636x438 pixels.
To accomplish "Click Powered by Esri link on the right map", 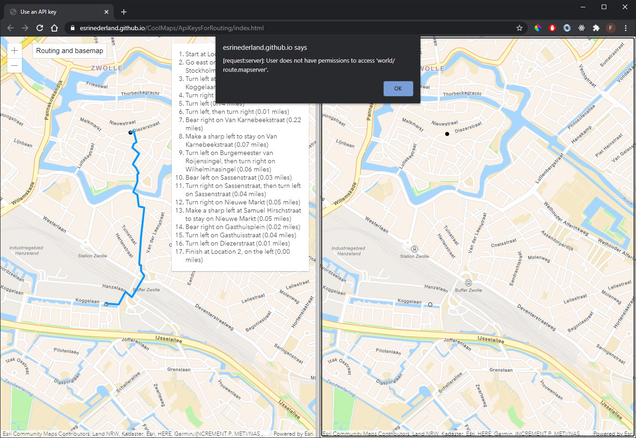I will 613,433.
